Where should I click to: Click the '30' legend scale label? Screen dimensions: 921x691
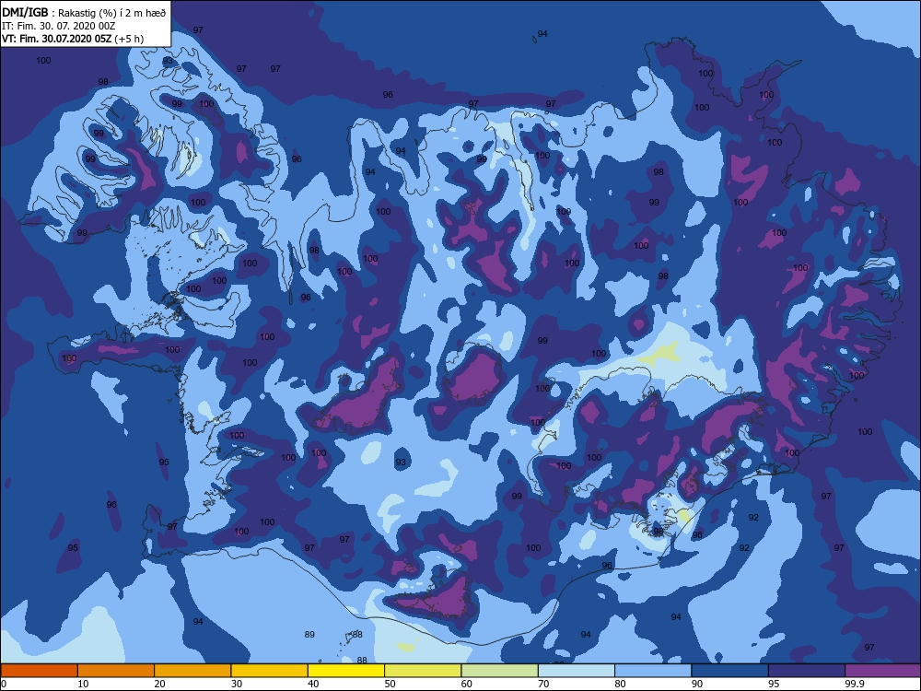[237, 684]
